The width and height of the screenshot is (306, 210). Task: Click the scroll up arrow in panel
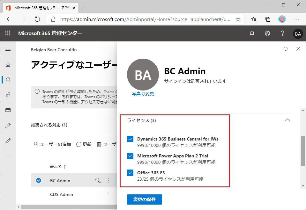click(303, 111)
